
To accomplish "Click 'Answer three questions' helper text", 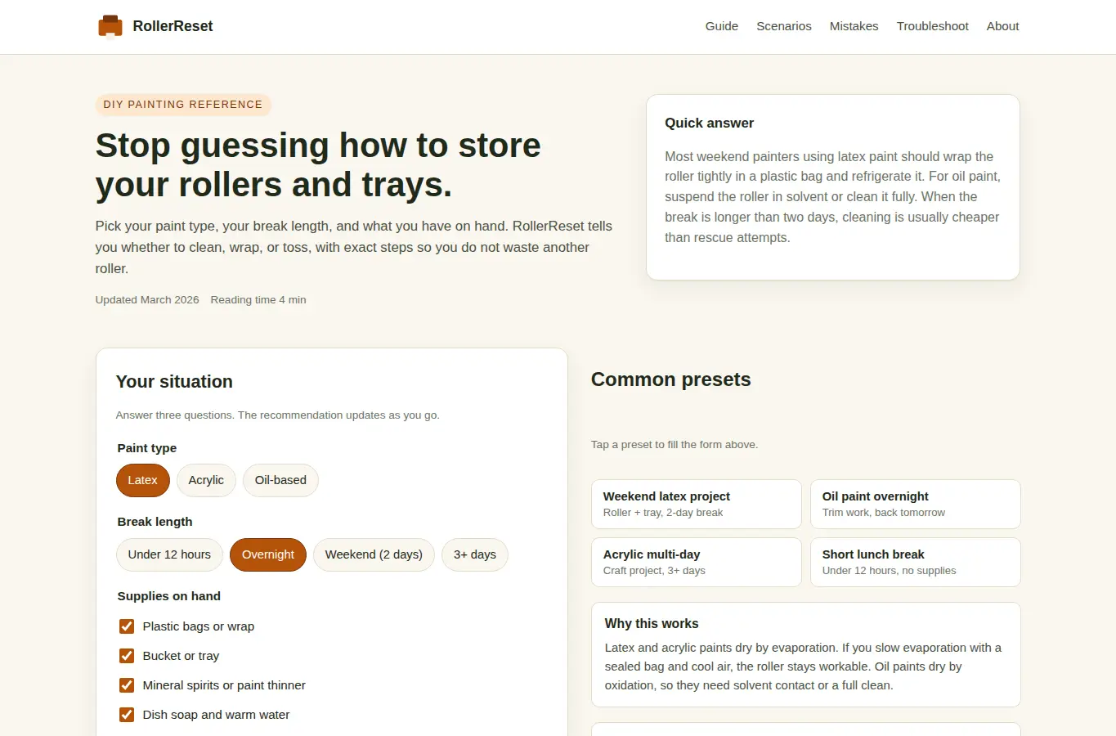I will [278, 415].
